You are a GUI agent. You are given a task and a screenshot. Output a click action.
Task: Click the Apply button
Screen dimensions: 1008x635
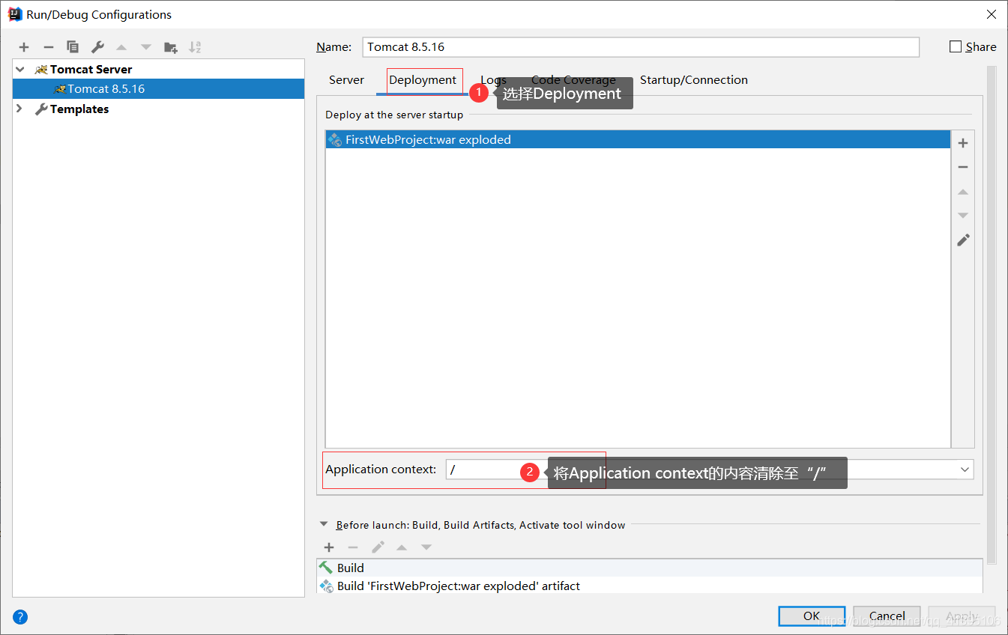click(962, 616)
